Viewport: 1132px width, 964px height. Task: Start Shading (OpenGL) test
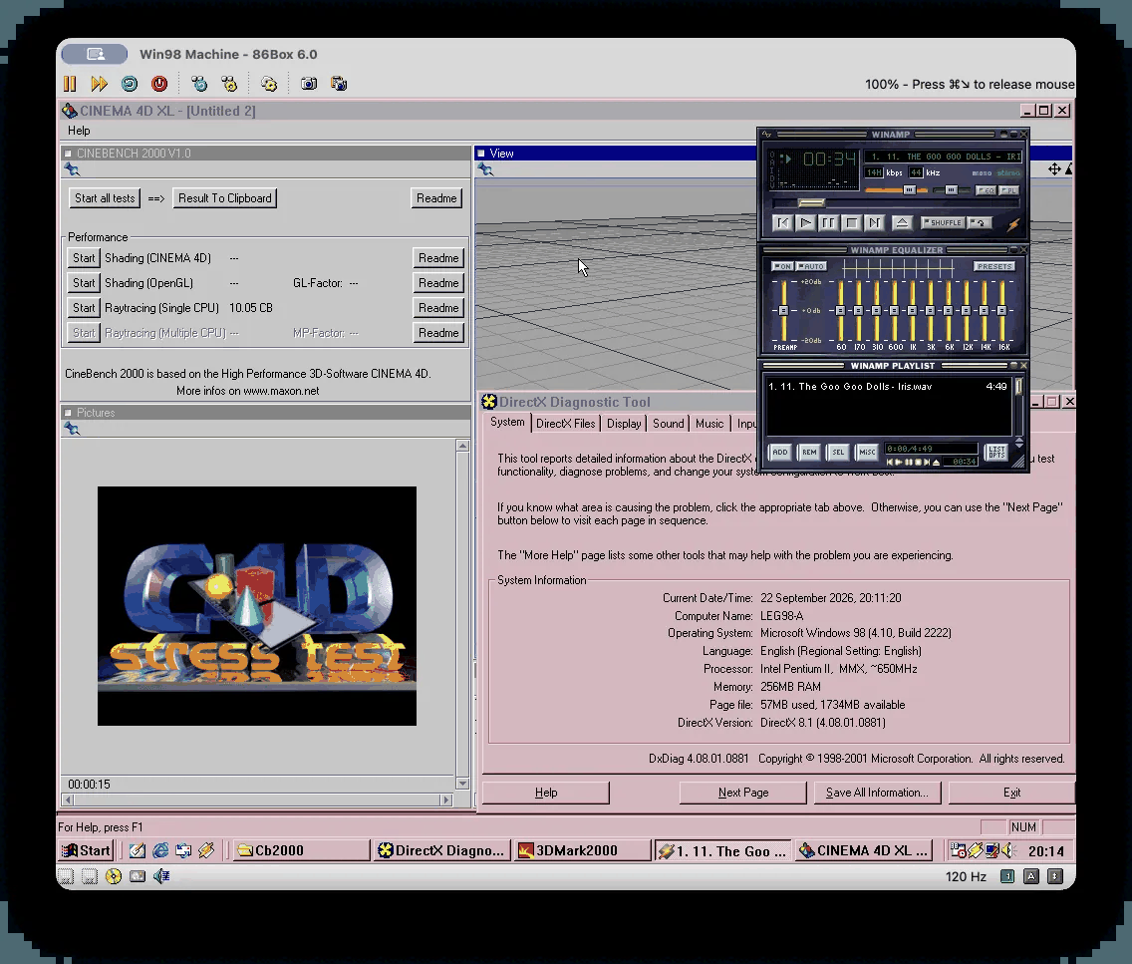pos(84,283)
